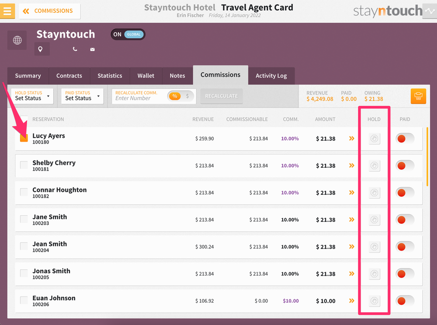
Task: Check Jean Smith reservation checkbox
Action: pos(24,246)
